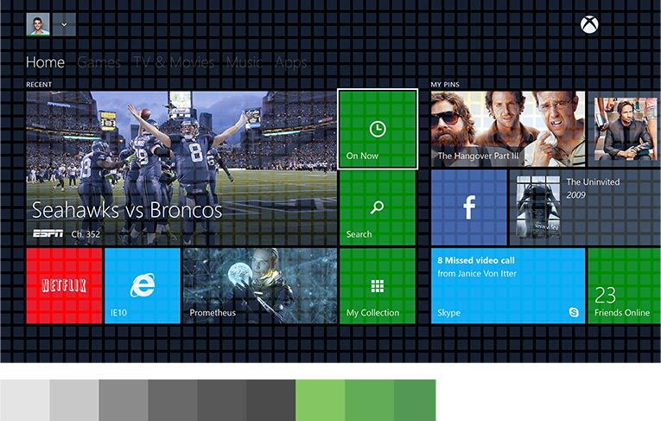The image size is (661, 421).
Task: Click the Xbox logo icon
Action: click(x=590, y=24)
